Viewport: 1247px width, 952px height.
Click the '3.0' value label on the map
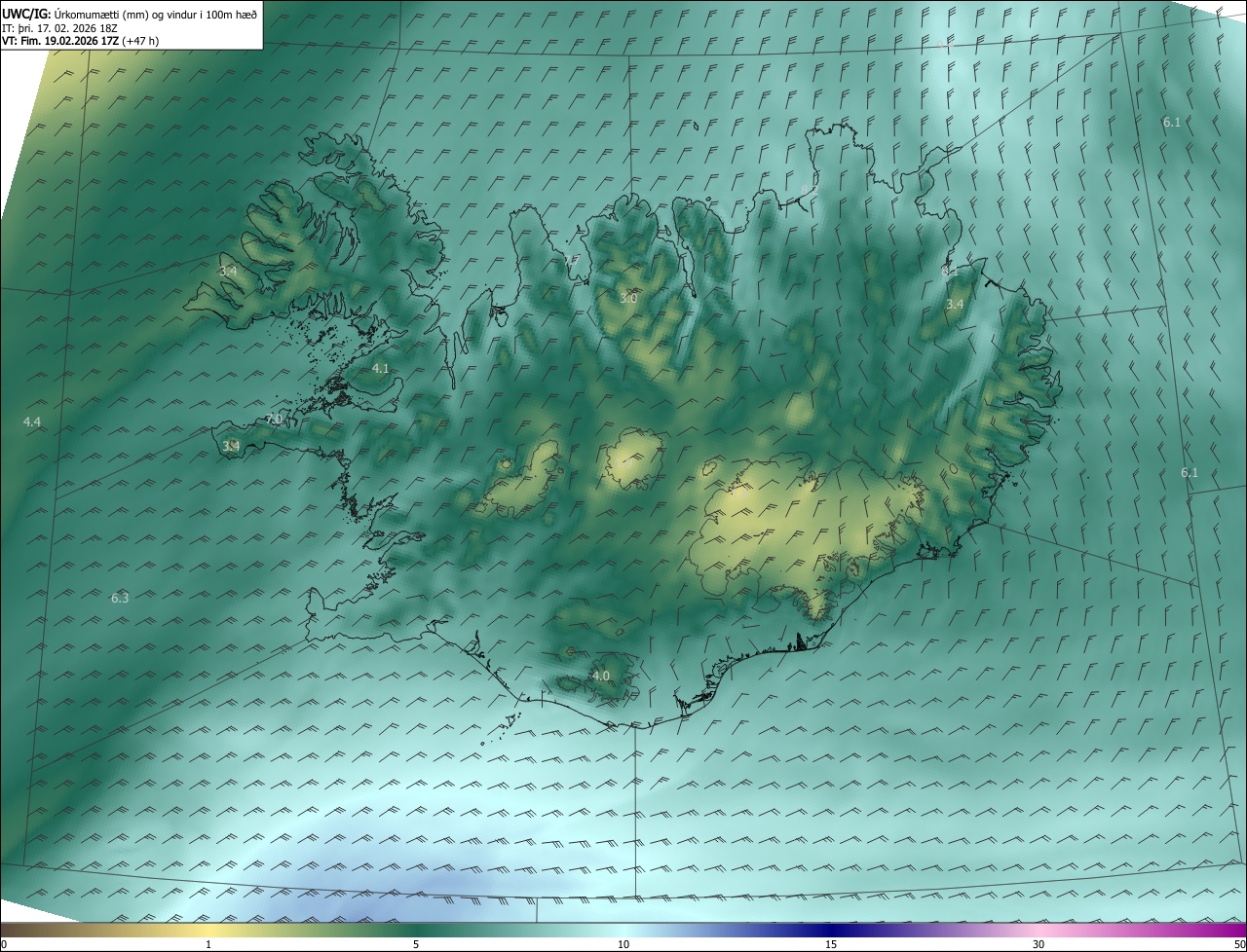(628, 298)
